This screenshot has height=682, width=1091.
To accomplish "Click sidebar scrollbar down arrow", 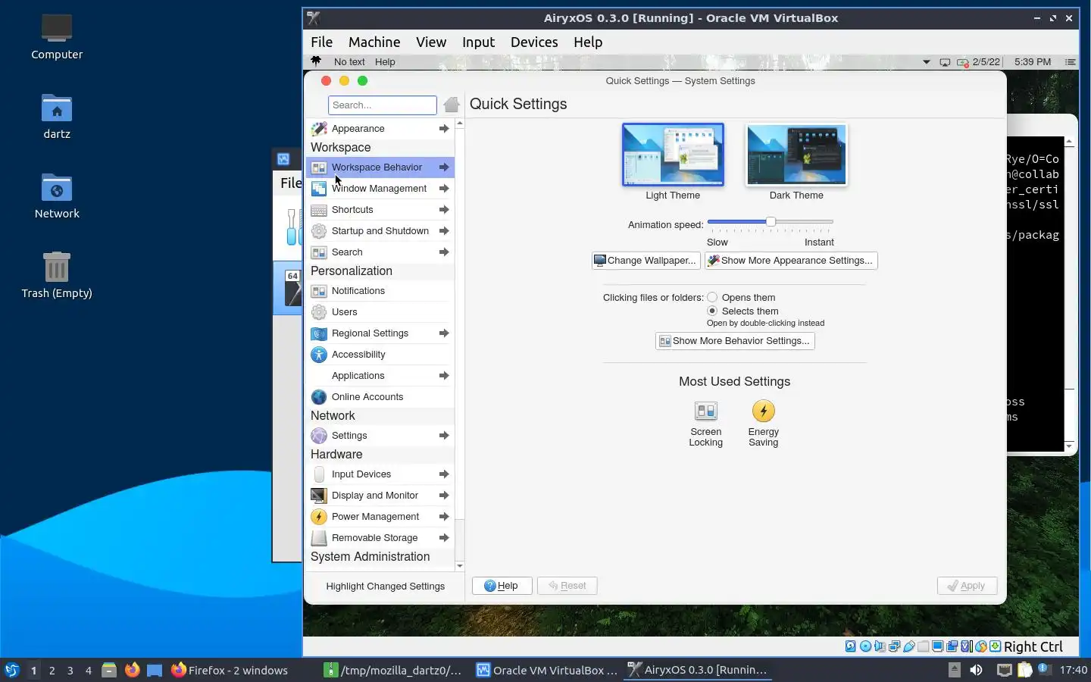I will [459, 566].
